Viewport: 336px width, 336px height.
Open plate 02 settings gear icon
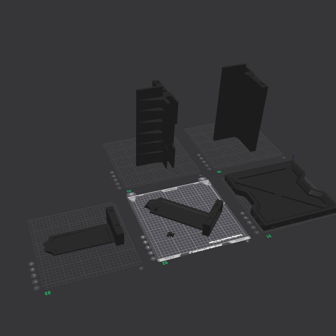[143, 237]
